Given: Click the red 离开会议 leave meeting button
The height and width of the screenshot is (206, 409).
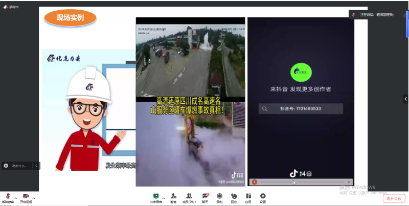Looking at the screenshot, I should click(x=394, y=198).
